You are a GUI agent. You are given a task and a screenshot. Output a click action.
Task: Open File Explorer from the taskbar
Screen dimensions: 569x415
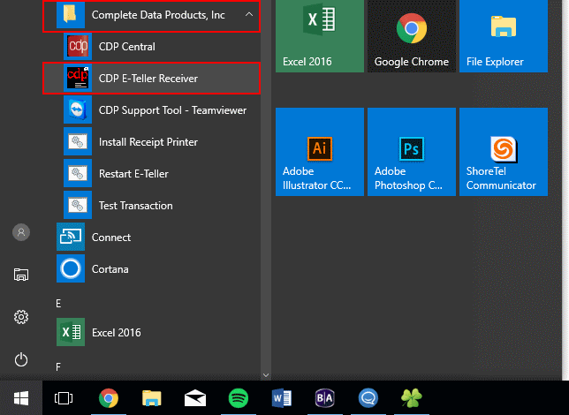(x=152, y=398)
